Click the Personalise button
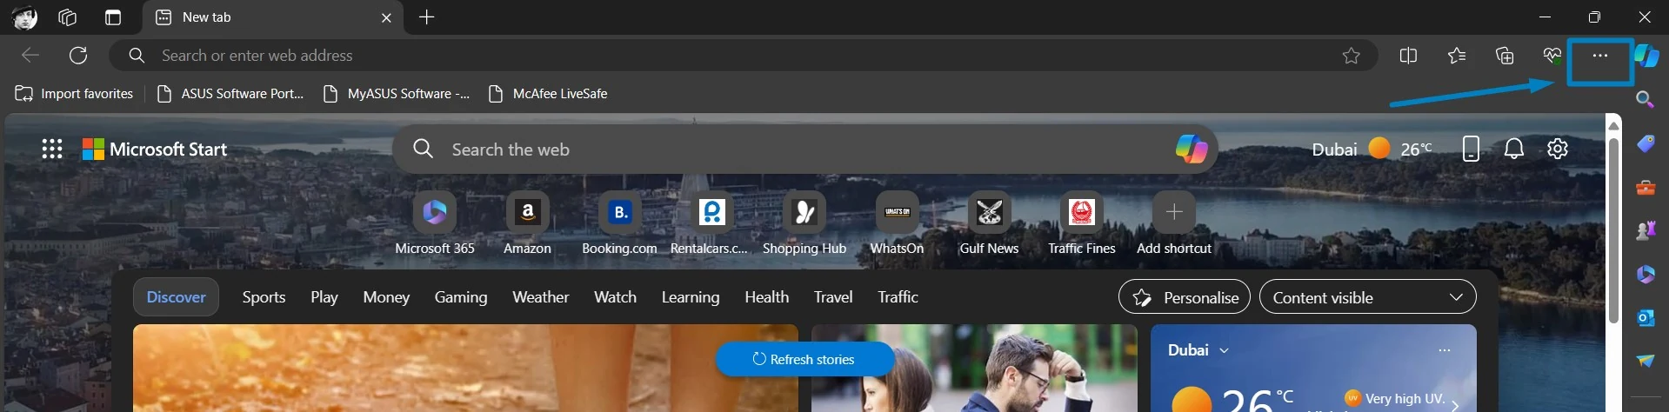This screenshot has width=1669, height=412. pyautogui.click(x=1185, y=297)
